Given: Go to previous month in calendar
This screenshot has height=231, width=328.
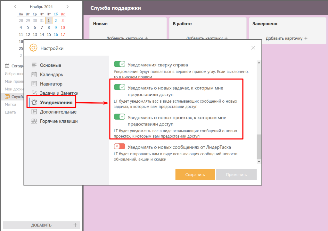Looking at the screenshot, I should pos(15,7).
